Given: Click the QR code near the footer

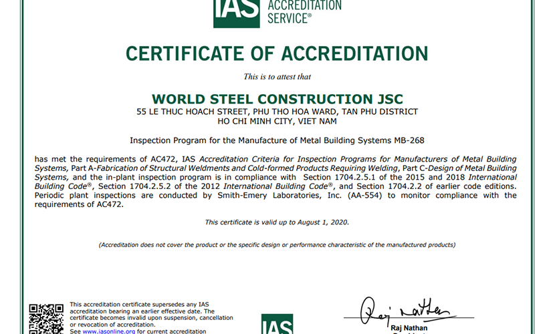Looking at the screenshot, I should (46, 319).
